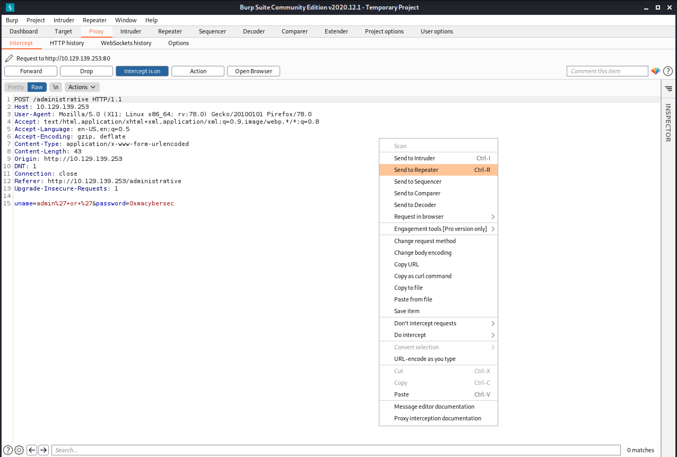Switch to Sequencer tab

[x=212, y=31]
